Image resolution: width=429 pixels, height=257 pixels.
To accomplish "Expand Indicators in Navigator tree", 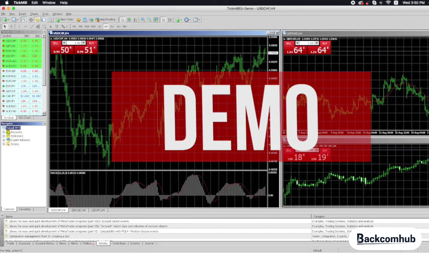I will click(4, 136).
